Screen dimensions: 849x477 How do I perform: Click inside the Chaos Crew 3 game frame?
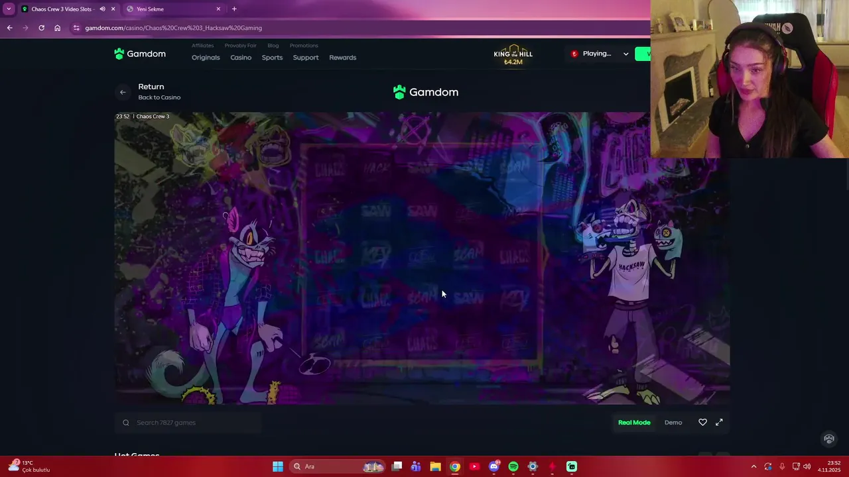click(422, 258)
